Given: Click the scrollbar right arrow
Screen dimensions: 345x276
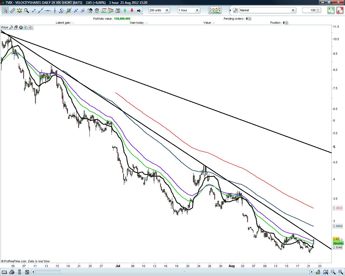Looking at the screenshot, I should [312, 272].
